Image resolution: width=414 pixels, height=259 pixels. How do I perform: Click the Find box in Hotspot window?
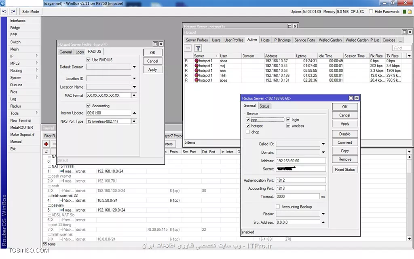tap(401, 48)
